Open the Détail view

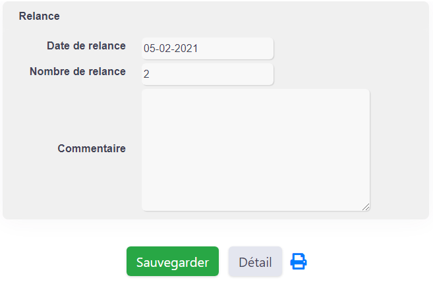(255, 262)
